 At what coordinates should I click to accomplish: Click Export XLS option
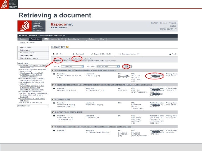click(x=108, y=54)
